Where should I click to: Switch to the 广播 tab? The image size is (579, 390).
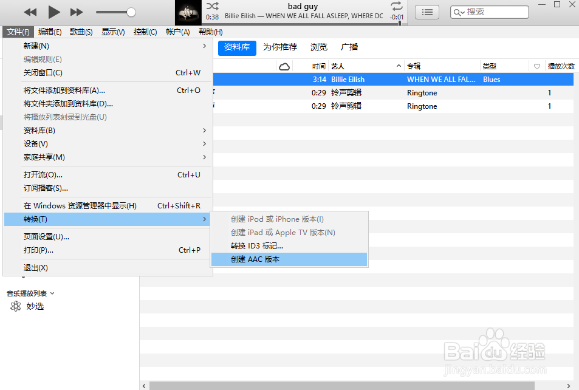click(x=349, y=47)
